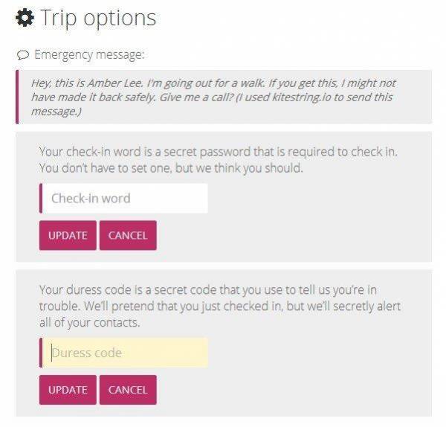Click the speech bubble icon near Emergency message
The image size is (446, 427).
coord(23,55)
